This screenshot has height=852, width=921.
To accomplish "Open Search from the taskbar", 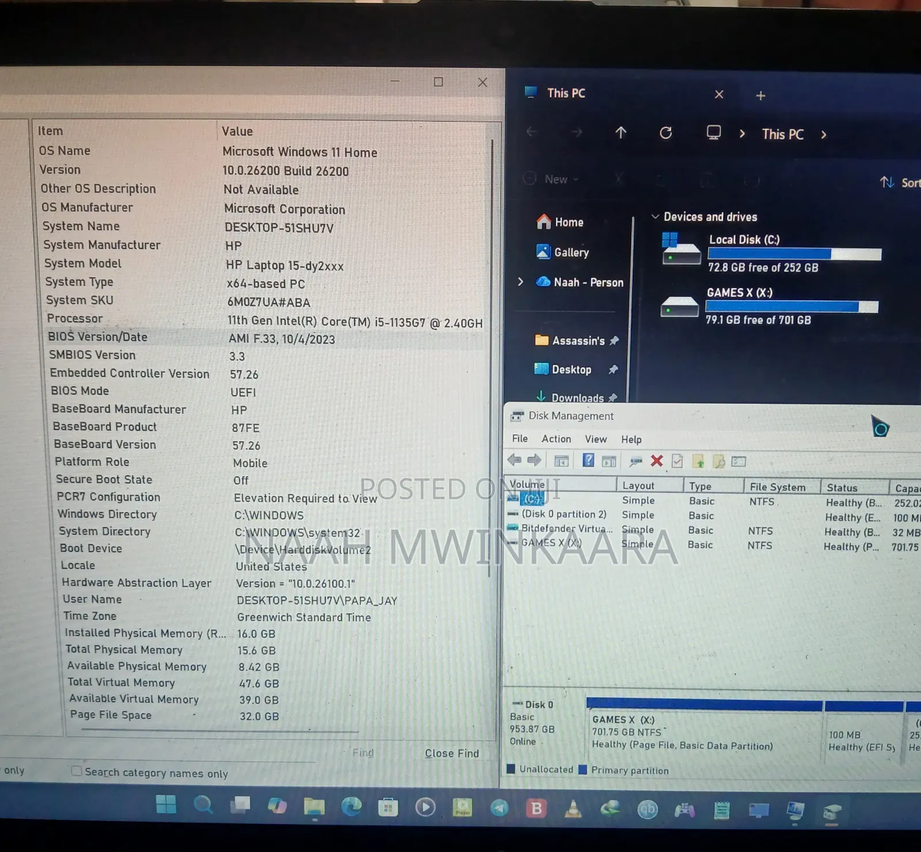I will click(203, 804).
